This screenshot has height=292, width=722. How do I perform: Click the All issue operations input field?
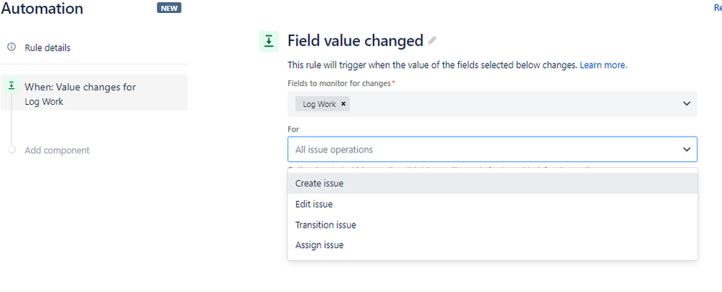coord(477,150)
